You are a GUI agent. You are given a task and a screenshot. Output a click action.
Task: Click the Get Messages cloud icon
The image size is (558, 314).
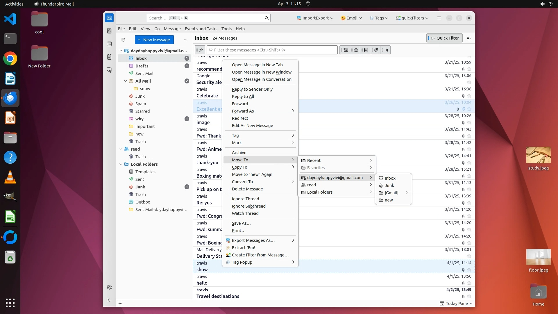[123, 40]
